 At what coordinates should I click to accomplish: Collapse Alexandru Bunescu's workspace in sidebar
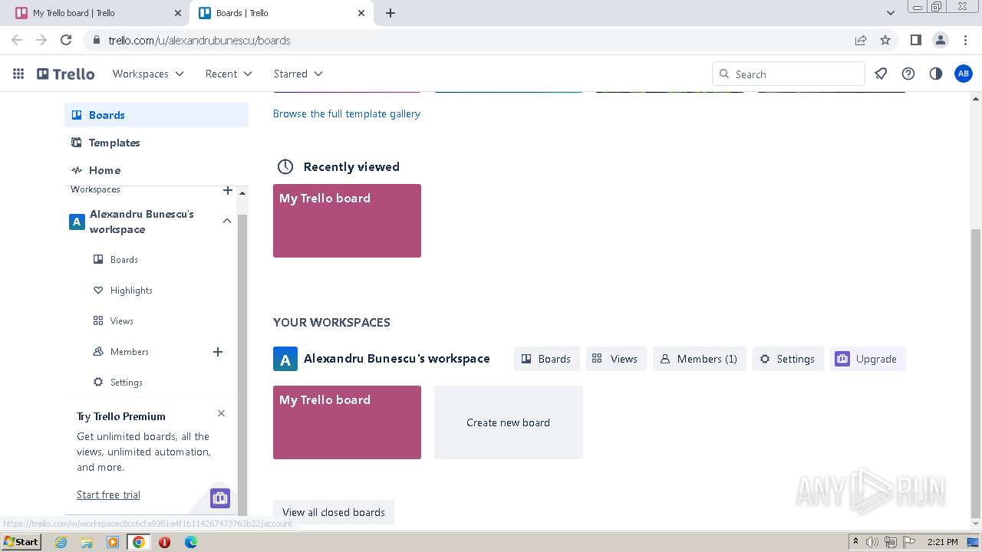pos(227,221)
